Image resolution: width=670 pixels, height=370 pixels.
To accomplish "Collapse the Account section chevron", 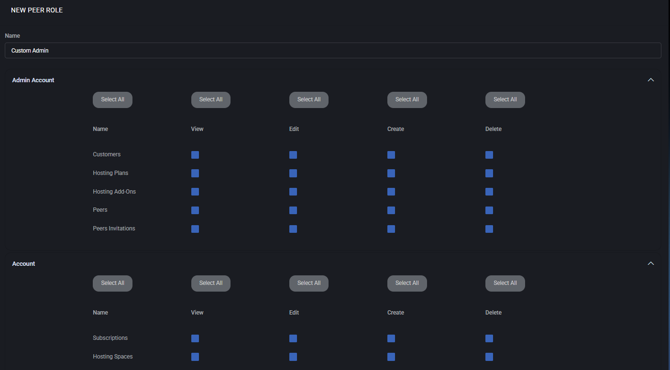I will pyautogui.click(x=650, y=263).
